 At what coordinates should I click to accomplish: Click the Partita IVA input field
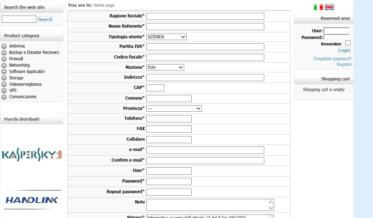tap(205, 47)
